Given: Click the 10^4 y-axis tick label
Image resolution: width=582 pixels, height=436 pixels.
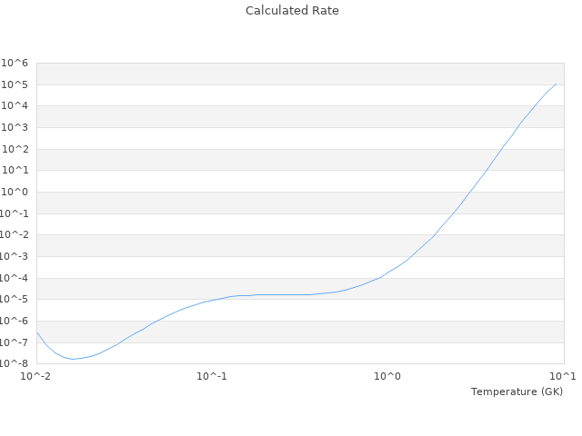Looking at the screenshot, I should click(15, 105).
